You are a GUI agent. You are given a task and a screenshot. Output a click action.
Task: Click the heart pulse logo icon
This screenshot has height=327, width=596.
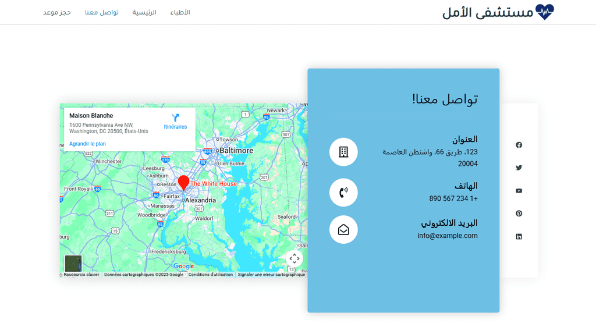[545, 12]
